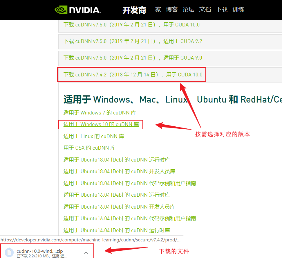The height and width of the screenshot is (260, 282).
Task: Expand cuDNN v7.4.2 for CUDA 10.0
Action: point(133,75)
